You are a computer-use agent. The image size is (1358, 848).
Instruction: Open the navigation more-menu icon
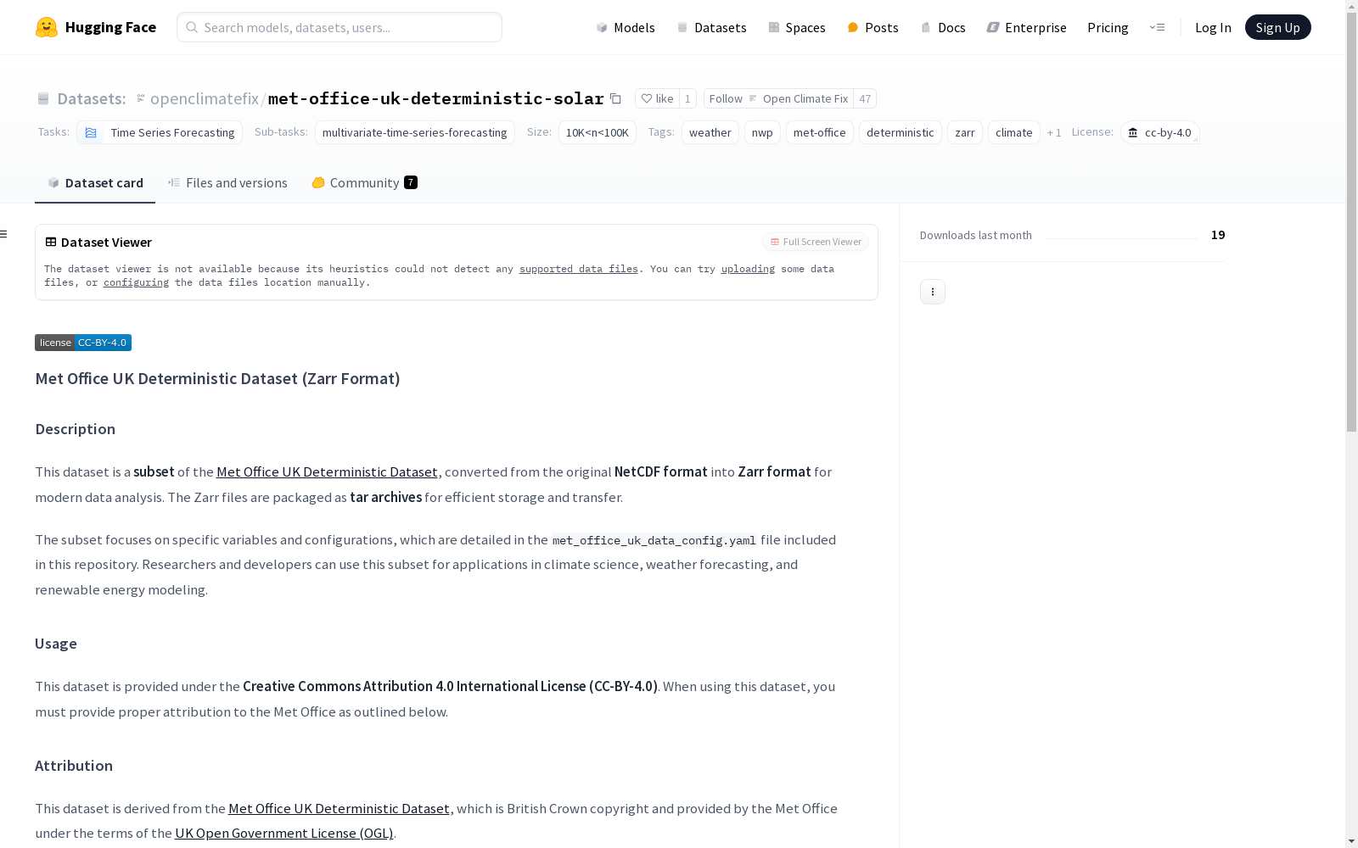coord(1157,27)
